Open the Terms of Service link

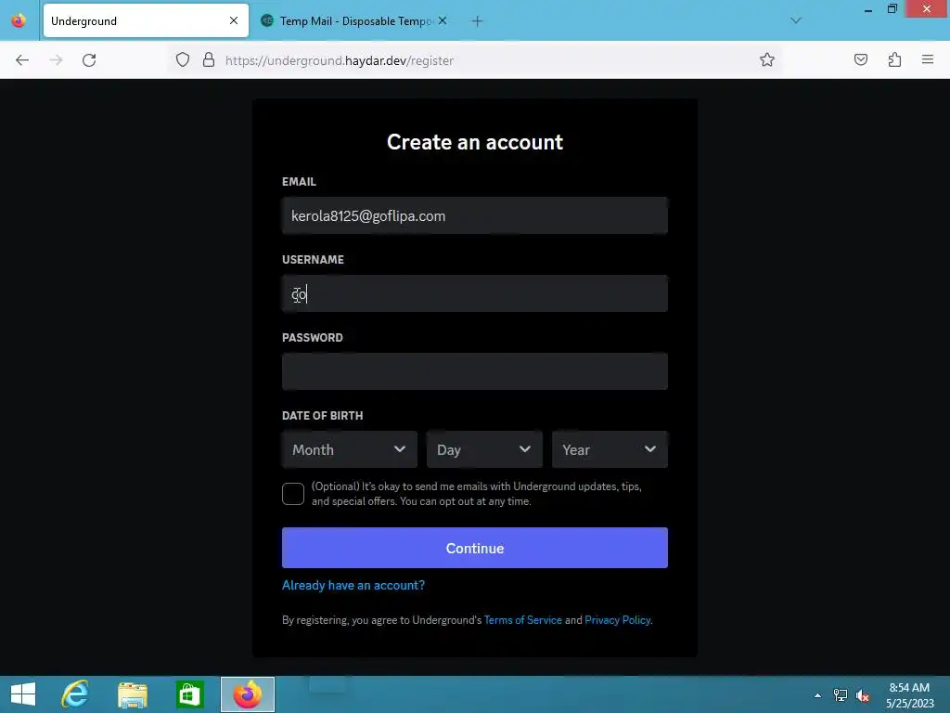(x=523, y=619)
